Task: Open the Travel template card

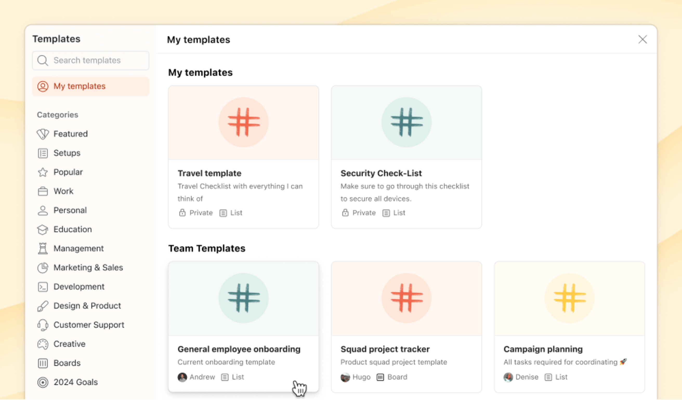Action: coord(243,157)
